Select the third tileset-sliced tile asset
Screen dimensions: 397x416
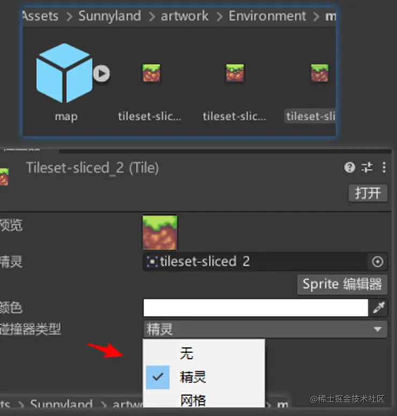319,73
